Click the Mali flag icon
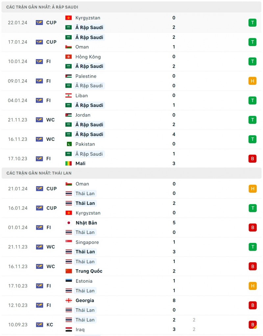This screenshot has width=263, height=336. 68,163
